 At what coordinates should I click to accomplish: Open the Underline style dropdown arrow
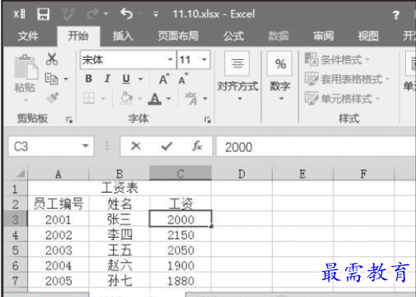click(x=140, y=79)
